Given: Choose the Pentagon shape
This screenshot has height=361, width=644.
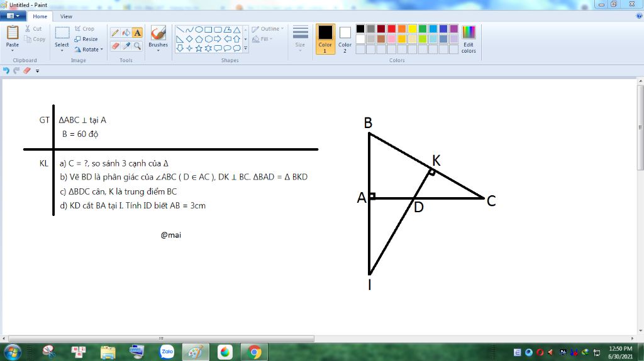Looking at the screenshot, I should [199, 39].
